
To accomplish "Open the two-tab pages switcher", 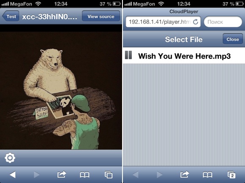I will (231, 175).
